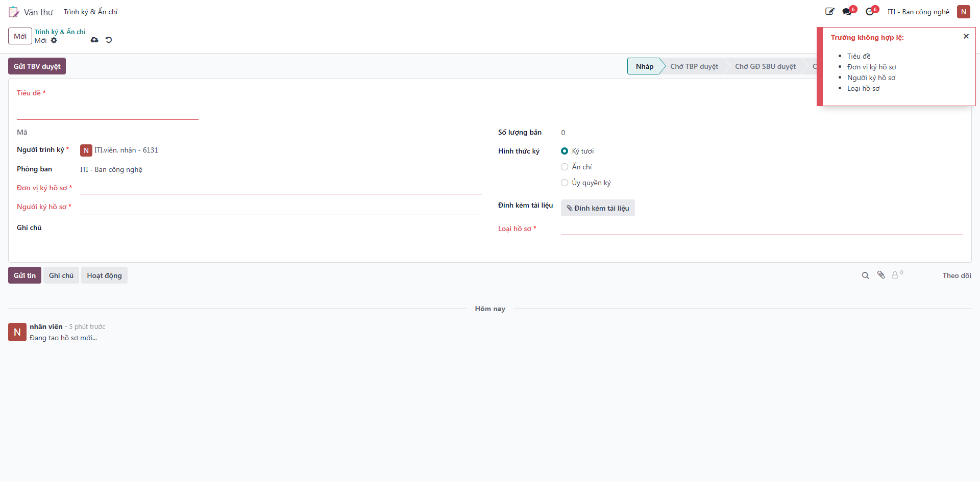Search chatter messages with magnifier icon
Image resolution: width=980 pixels, height=482 pixels.
click(x=865, y=275)
